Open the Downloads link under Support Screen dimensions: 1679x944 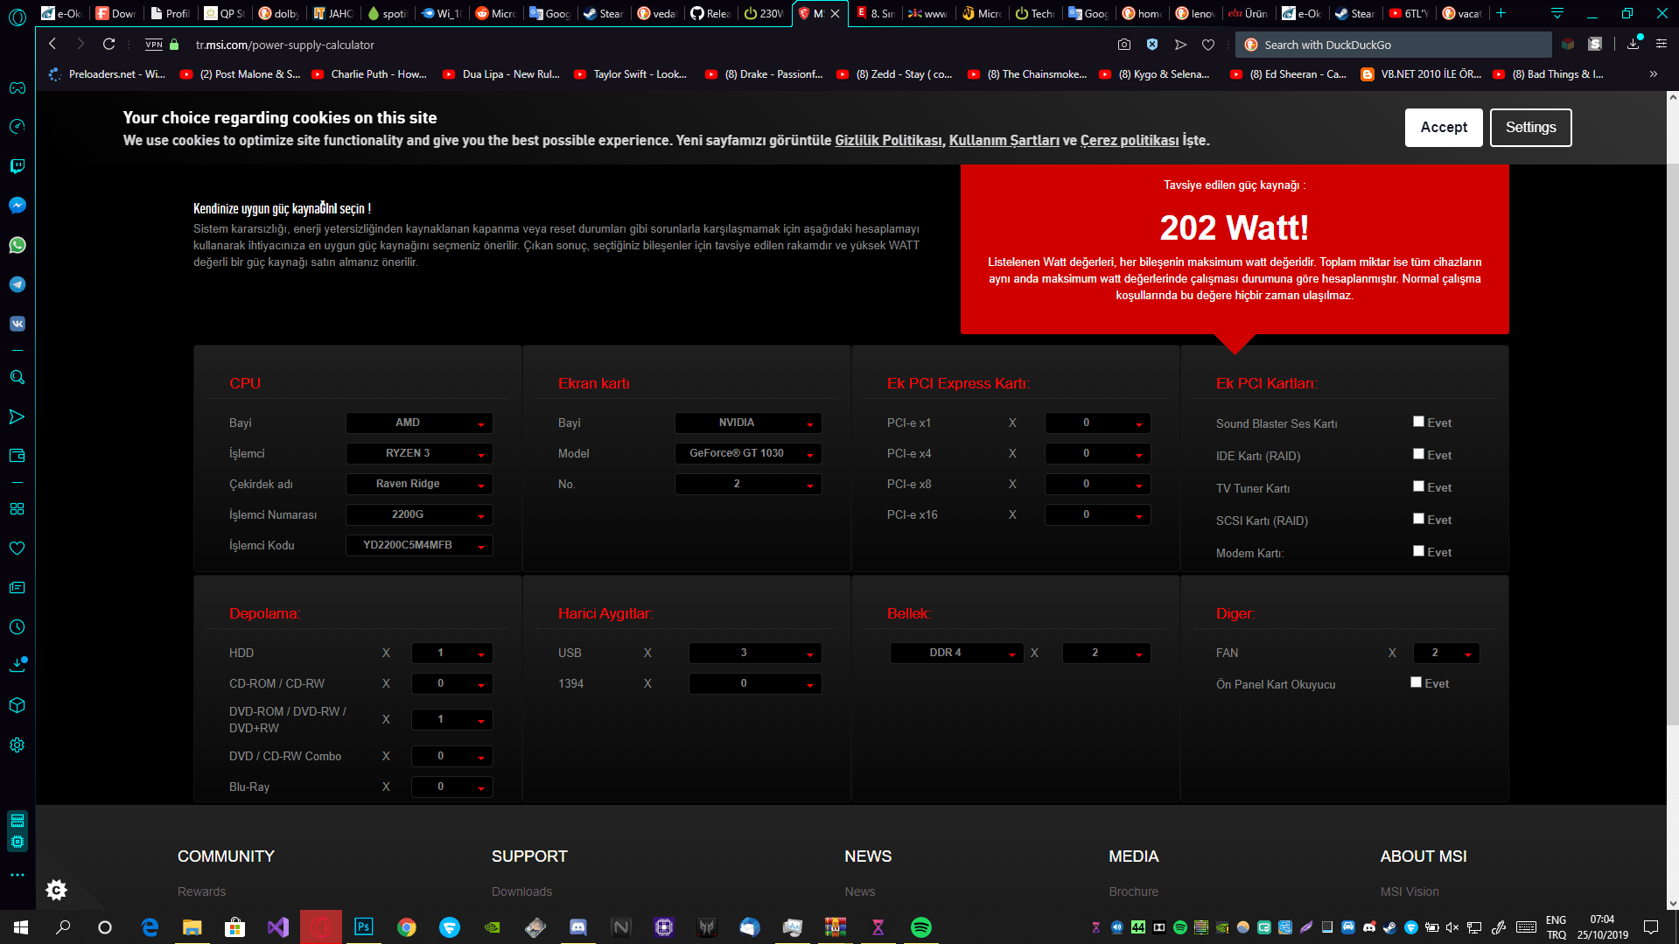coord(521,892)
